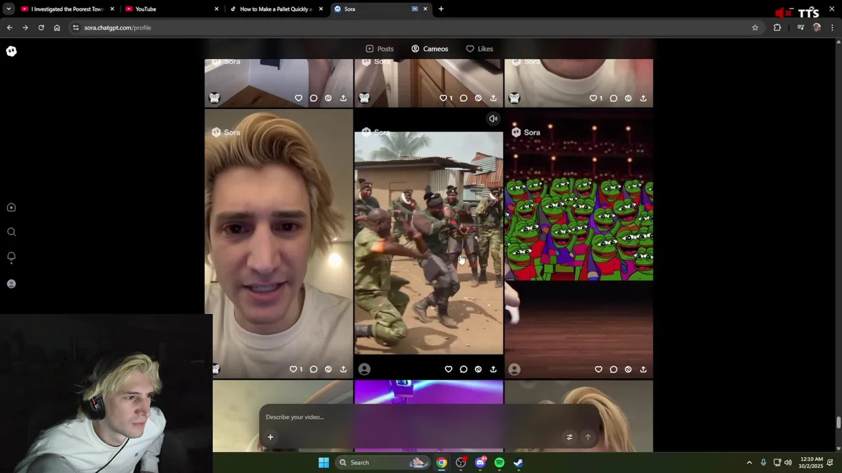Click the sora.chatgpt.com/profile address bar
842x473 pixels.
click(414, 28)
